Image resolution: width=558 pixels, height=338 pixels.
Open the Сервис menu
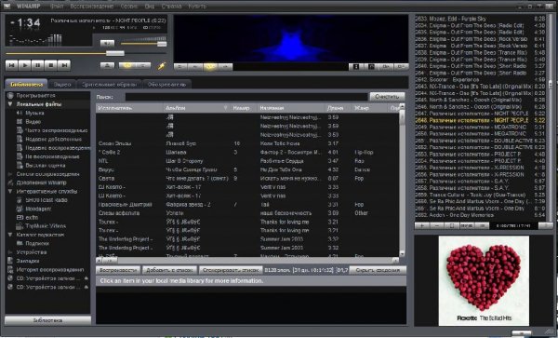[x=129, y=7]
